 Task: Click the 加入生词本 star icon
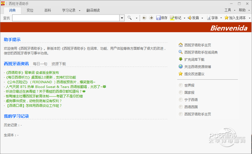(226, 18)
